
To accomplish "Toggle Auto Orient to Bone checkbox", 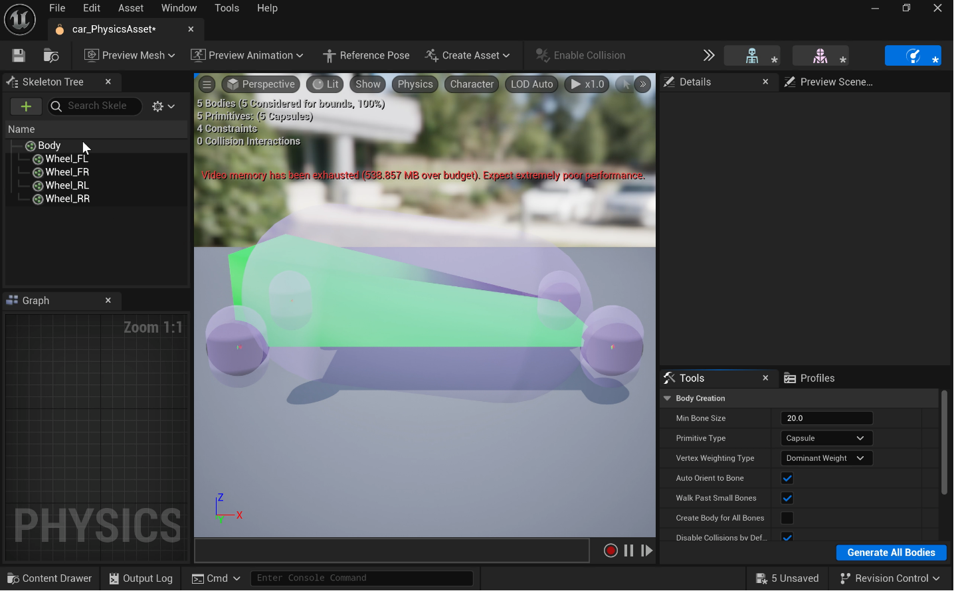I will [x=787, y=478].
